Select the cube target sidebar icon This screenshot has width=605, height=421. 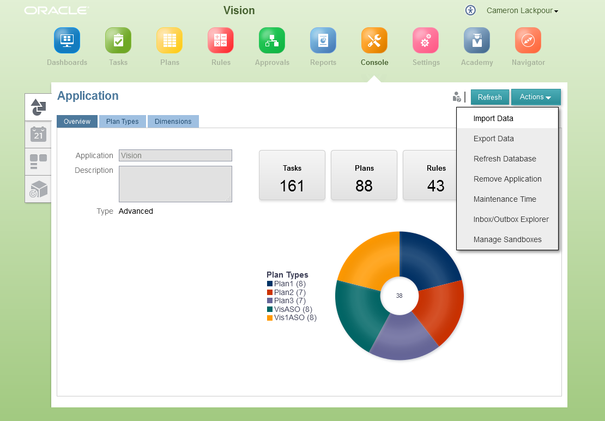[x=38, y=189]
